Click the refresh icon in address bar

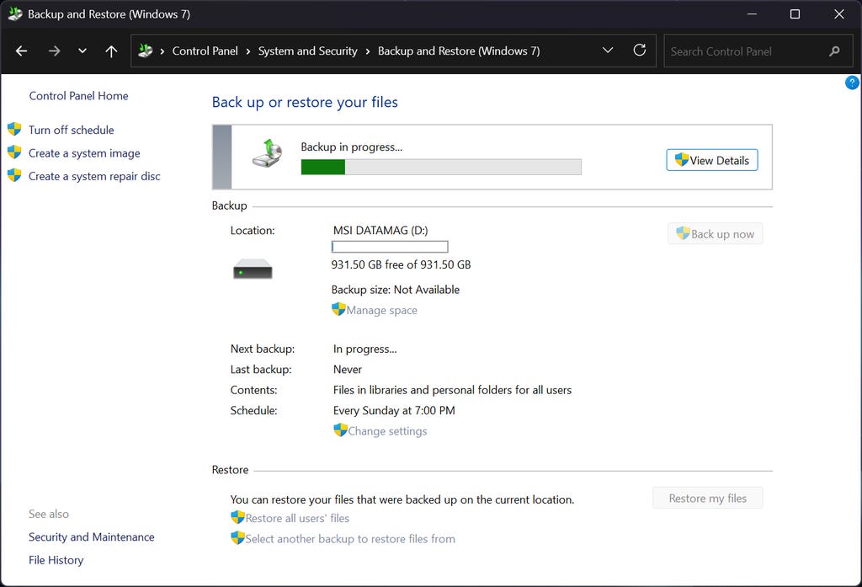[x=640, y=51]
